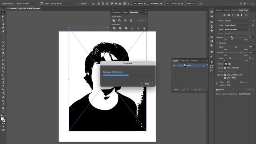Open Edit Toolbar three-dots menu

[3, 135]
